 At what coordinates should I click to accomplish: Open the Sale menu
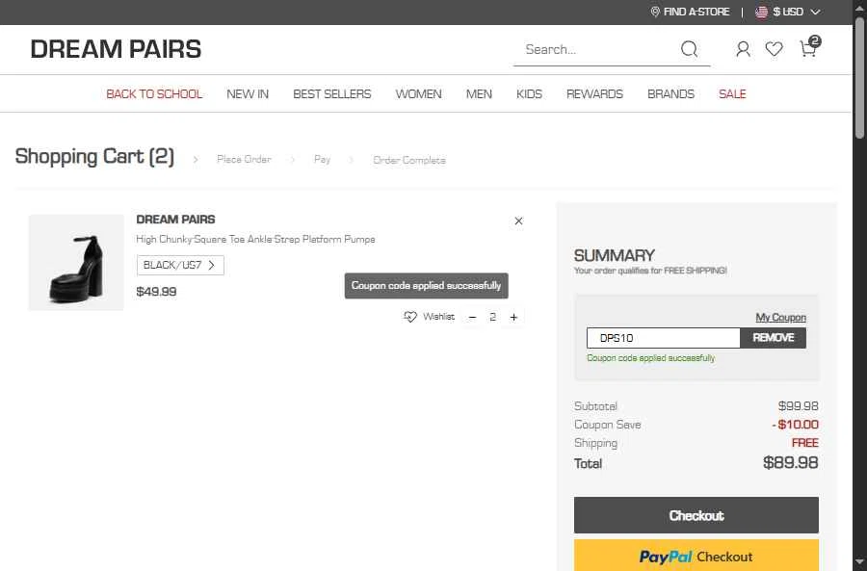[x=733, y=94]
